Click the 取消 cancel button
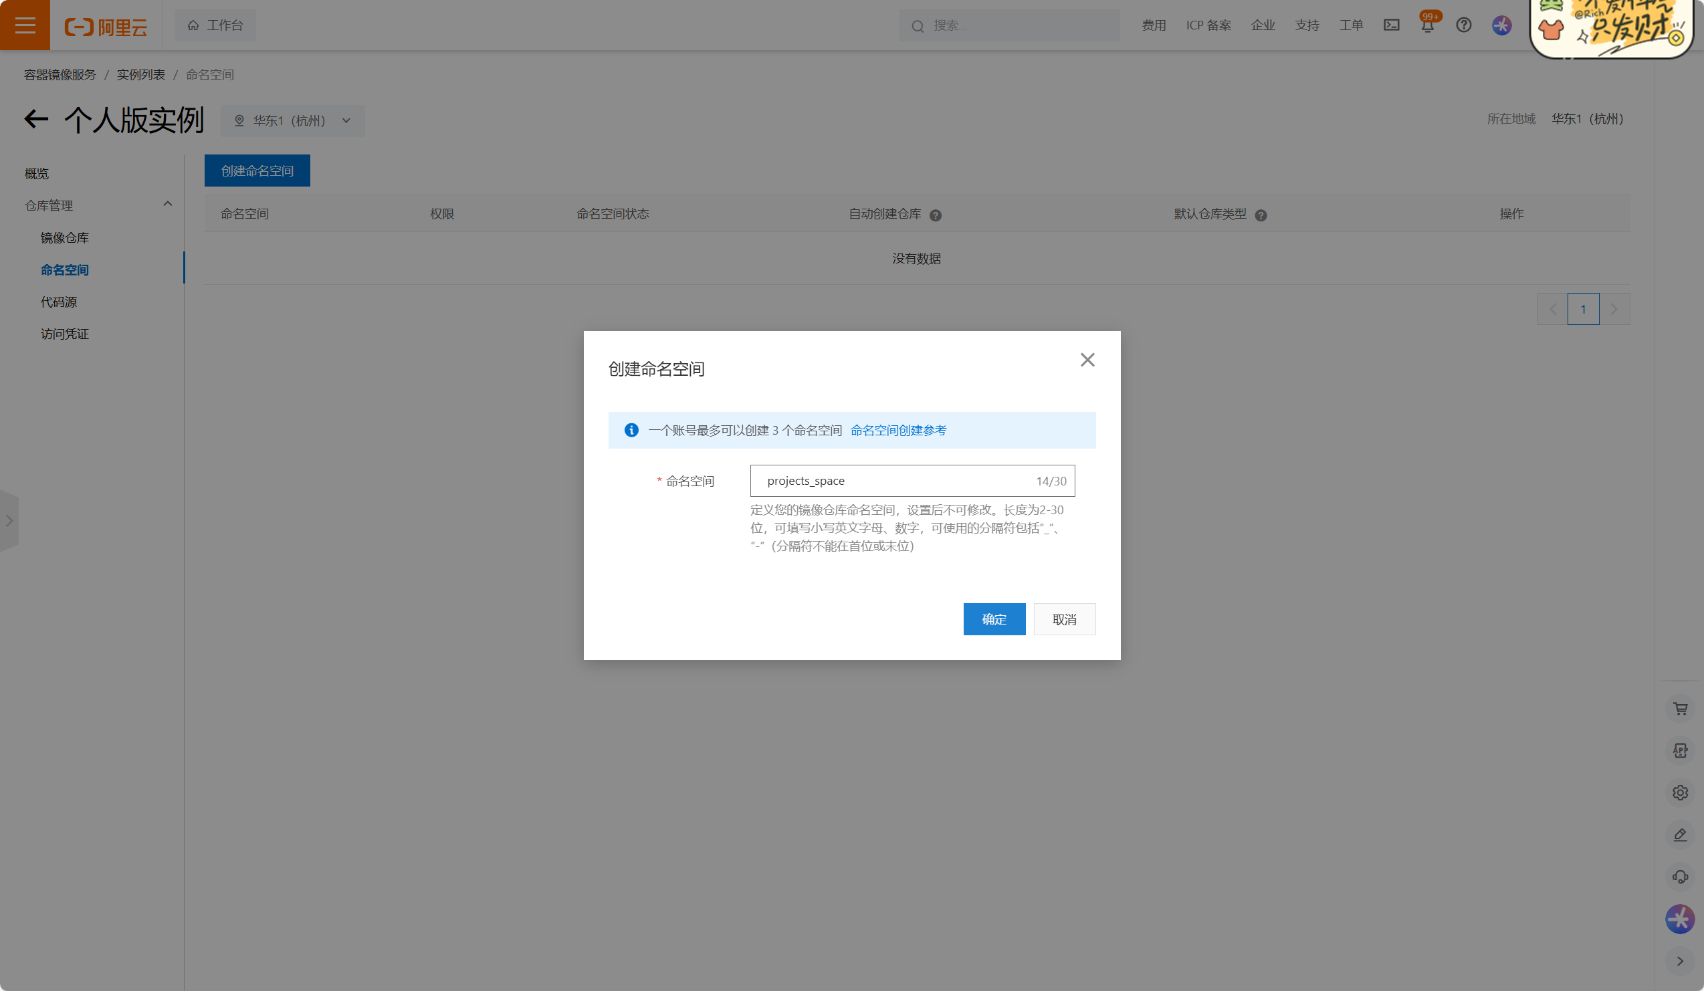This screenshot has height=991, width=1704. click(x=1063, y=619)
